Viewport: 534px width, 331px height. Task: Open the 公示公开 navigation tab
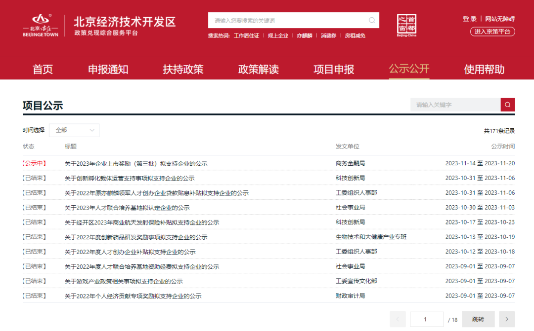point(409,69)
